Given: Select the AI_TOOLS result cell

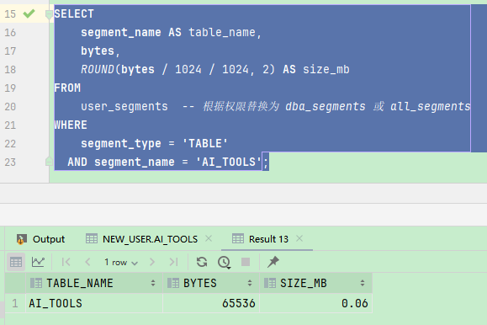Looking at the screenshot, I should pos(94,303).
